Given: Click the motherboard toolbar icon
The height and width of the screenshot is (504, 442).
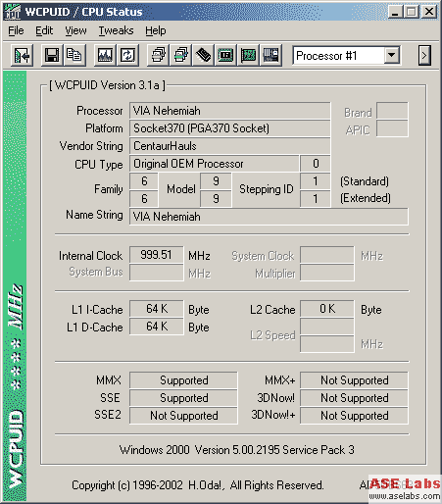Looking at the screenshot, I should [270, 55].
